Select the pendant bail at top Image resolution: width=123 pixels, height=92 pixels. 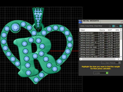point(38,18)
